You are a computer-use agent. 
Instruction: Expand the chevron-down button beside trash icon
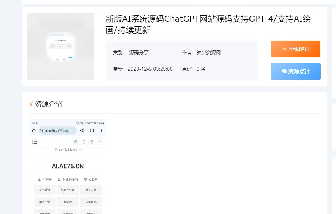100,142
